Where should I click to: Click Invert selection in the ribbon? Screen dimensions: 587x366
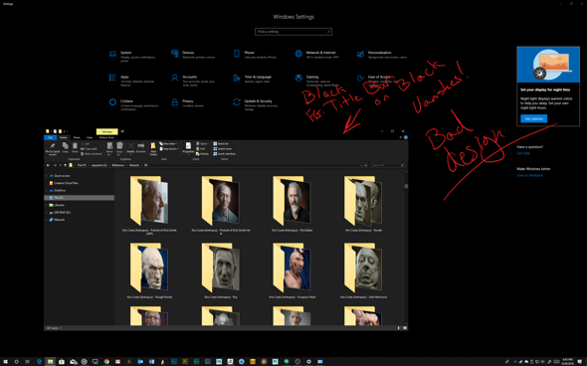[x=224, y=154]
